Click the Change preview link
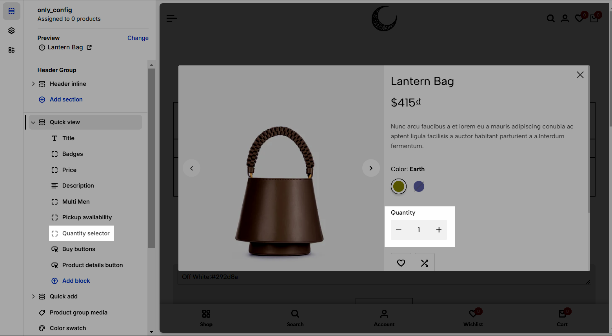 [138, 38]
